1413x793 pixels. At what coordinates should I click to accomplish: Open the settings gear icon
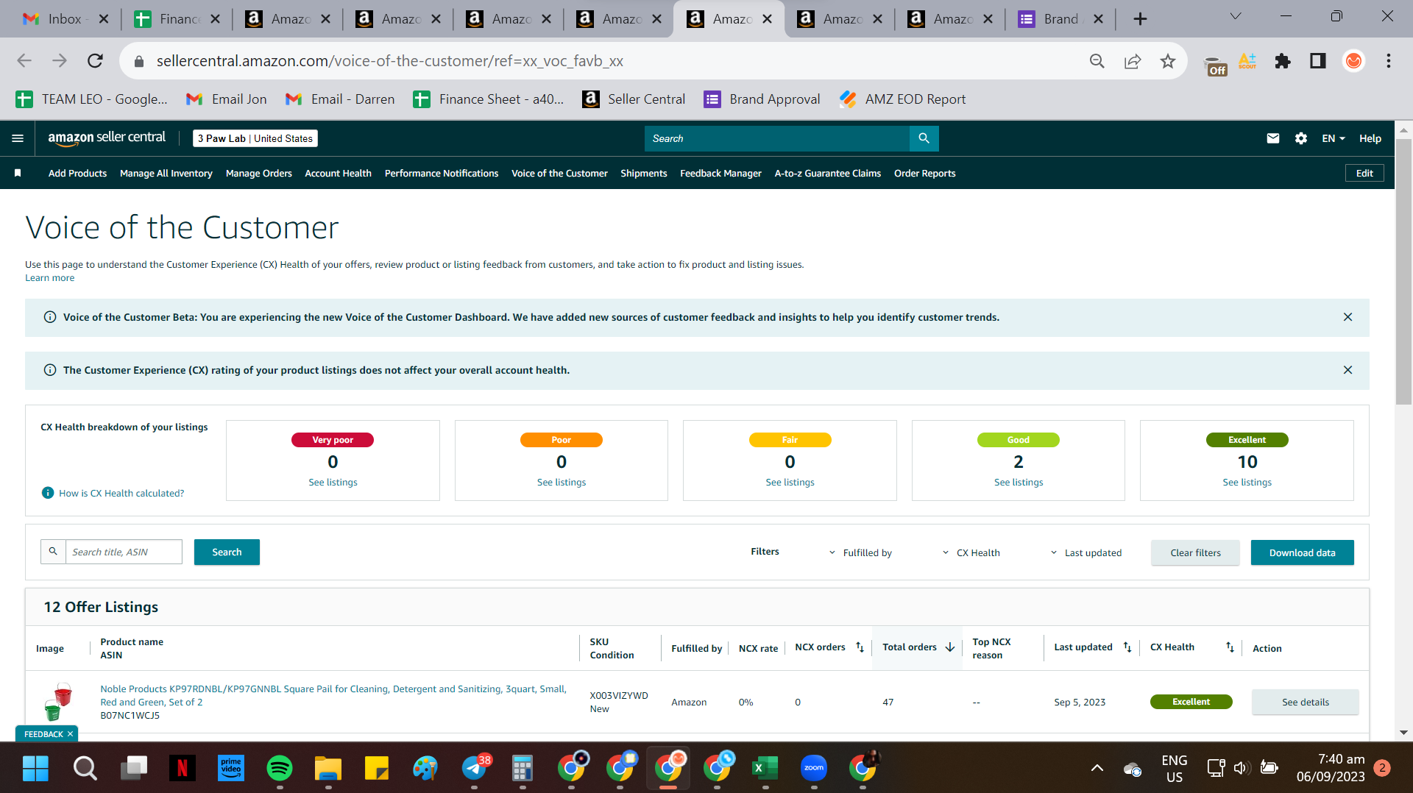1300,138
